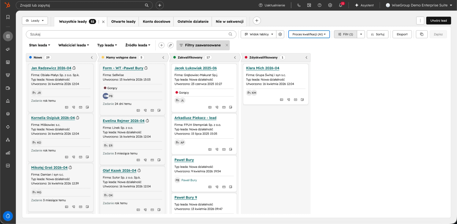Click envelope icon on Kornelia Osipiuk card

[81, 157]
